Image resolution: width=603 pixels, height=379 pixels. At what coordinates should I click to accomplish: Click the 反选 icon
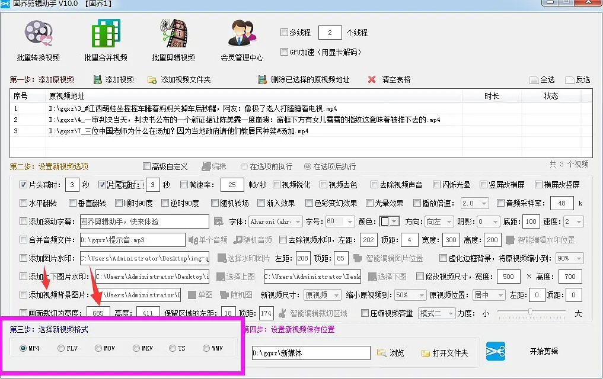(x=570, y=80)
